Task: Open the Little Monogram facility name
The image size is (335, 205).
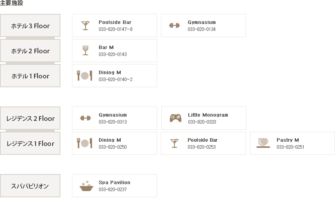Action: 208,115
